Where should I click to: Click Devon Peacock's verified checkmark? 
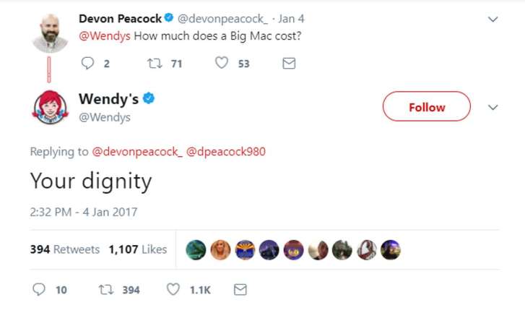click(168, 19)
